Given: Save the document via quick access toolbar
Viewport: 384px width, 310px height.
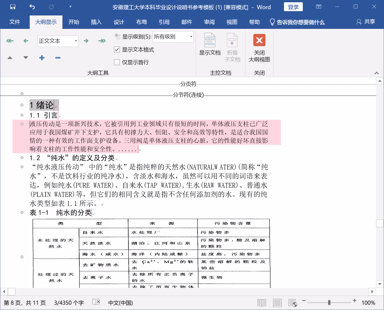Looking at the screenshot, I should point(13,7).
